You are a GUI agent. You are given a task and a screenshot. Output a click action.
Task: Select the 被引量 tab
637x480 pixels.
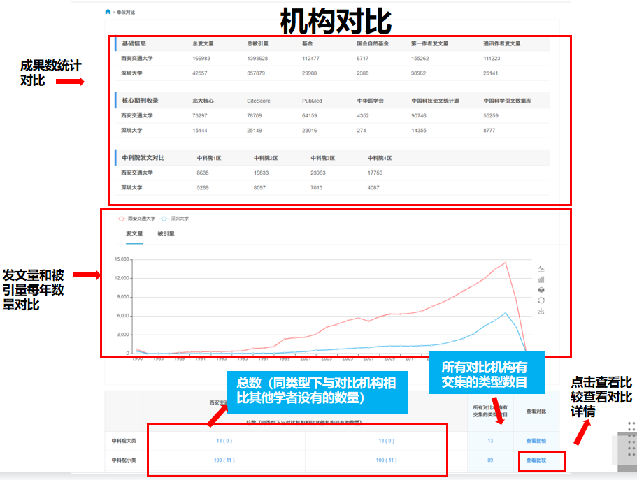point(166,234)
